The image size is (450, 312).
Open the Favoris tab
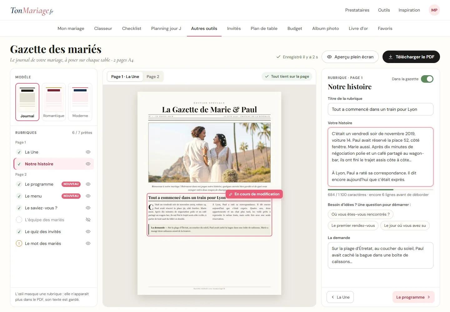(385, 28)
